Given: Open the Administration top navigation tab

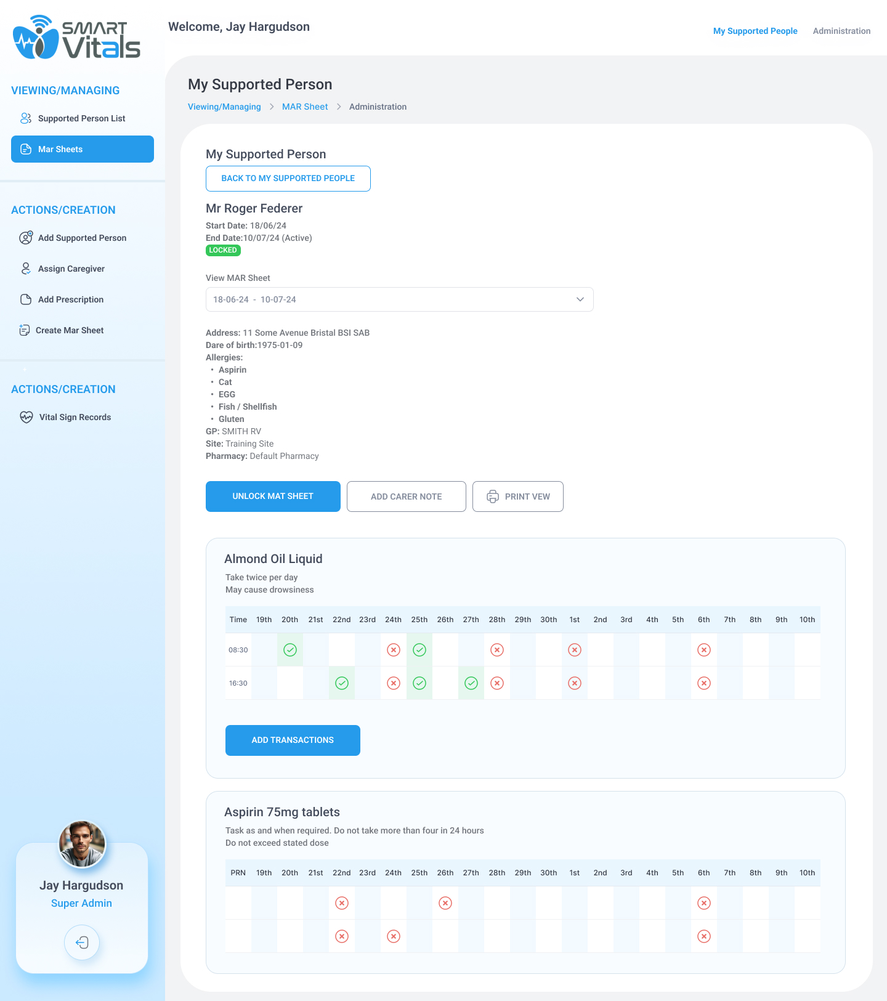Looking at the screenshot, I should [x=841, y=31].
